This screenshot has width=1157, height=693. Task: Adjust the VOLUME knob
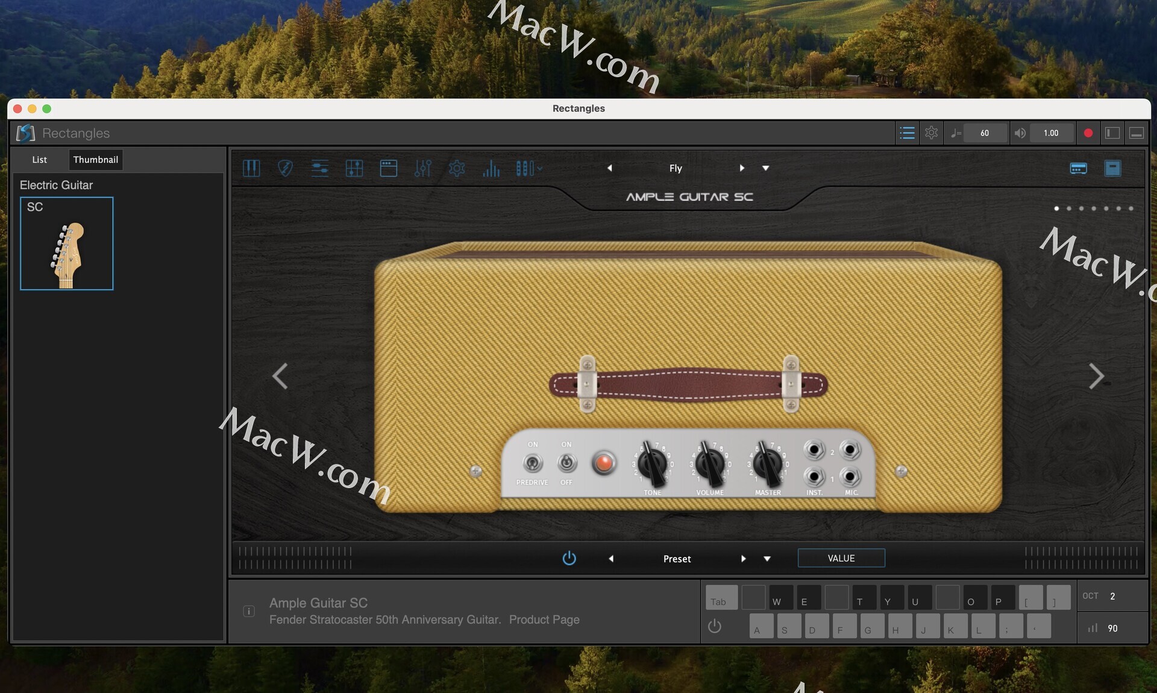710,464
